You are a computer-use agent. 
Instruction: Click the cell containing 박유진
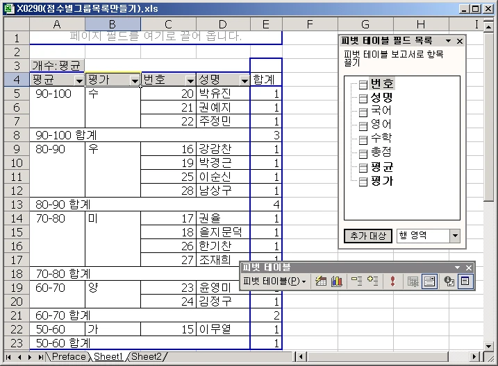[223, 94]
